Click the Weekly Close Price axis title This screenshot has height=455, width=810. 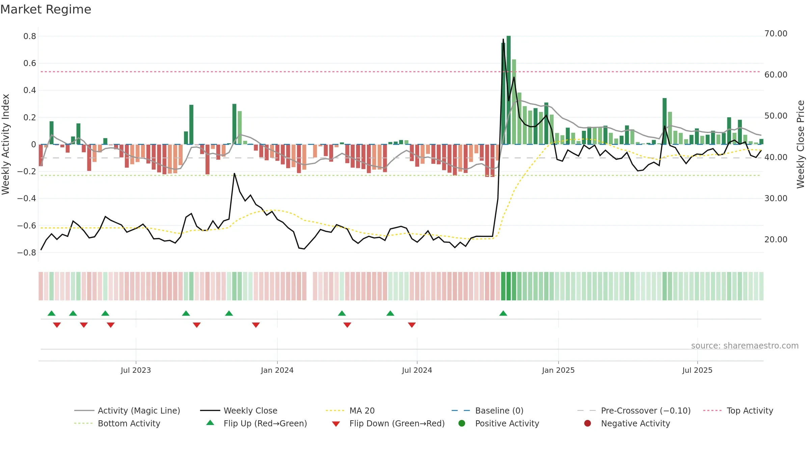[x=801, y=144]
